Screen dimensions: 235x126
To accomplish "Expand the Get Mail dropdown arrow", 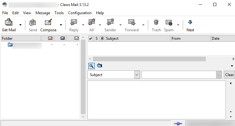I will [20, 25].
